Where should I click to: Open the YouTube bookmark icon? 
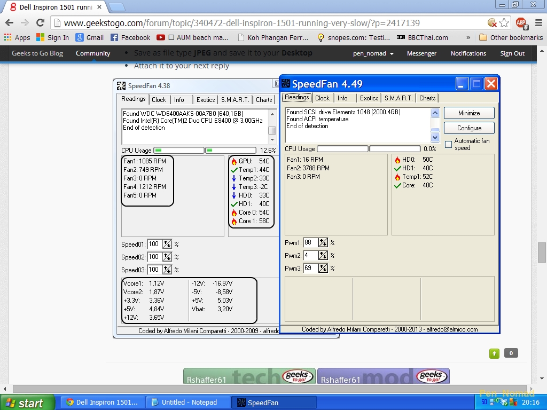click(160, 38)
